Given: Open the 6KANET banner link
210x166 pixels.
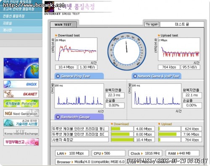Looking at the screenshot, I should (21, 94).
